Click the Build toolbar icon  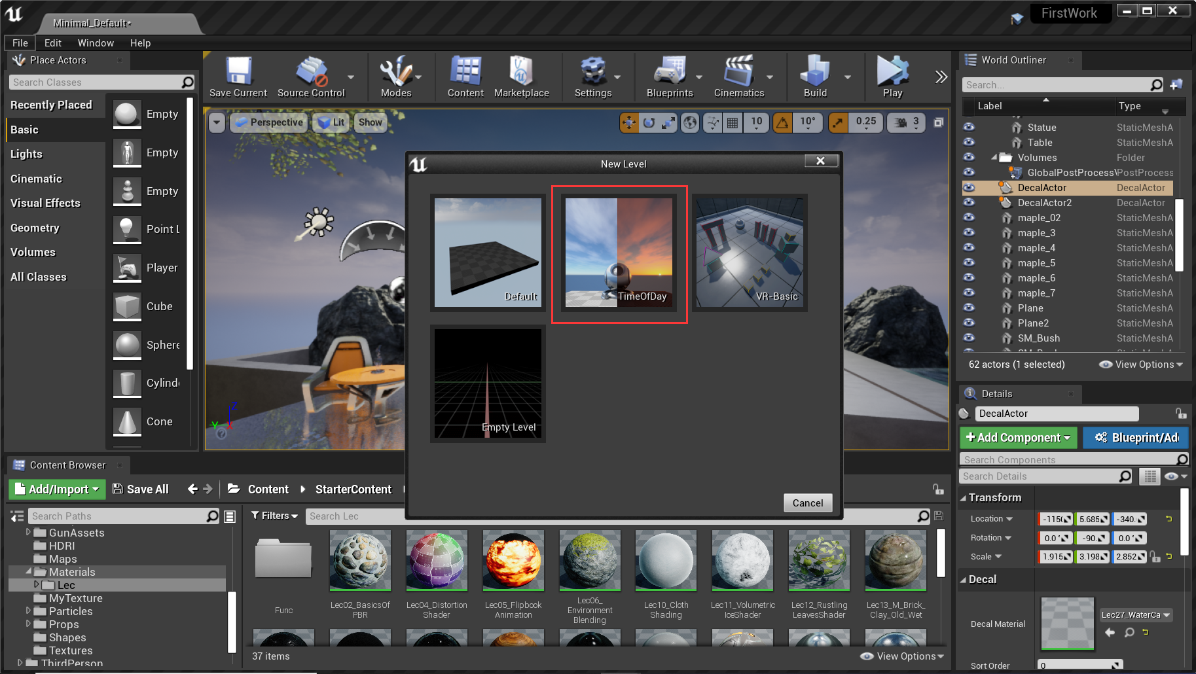click(815, 71)
